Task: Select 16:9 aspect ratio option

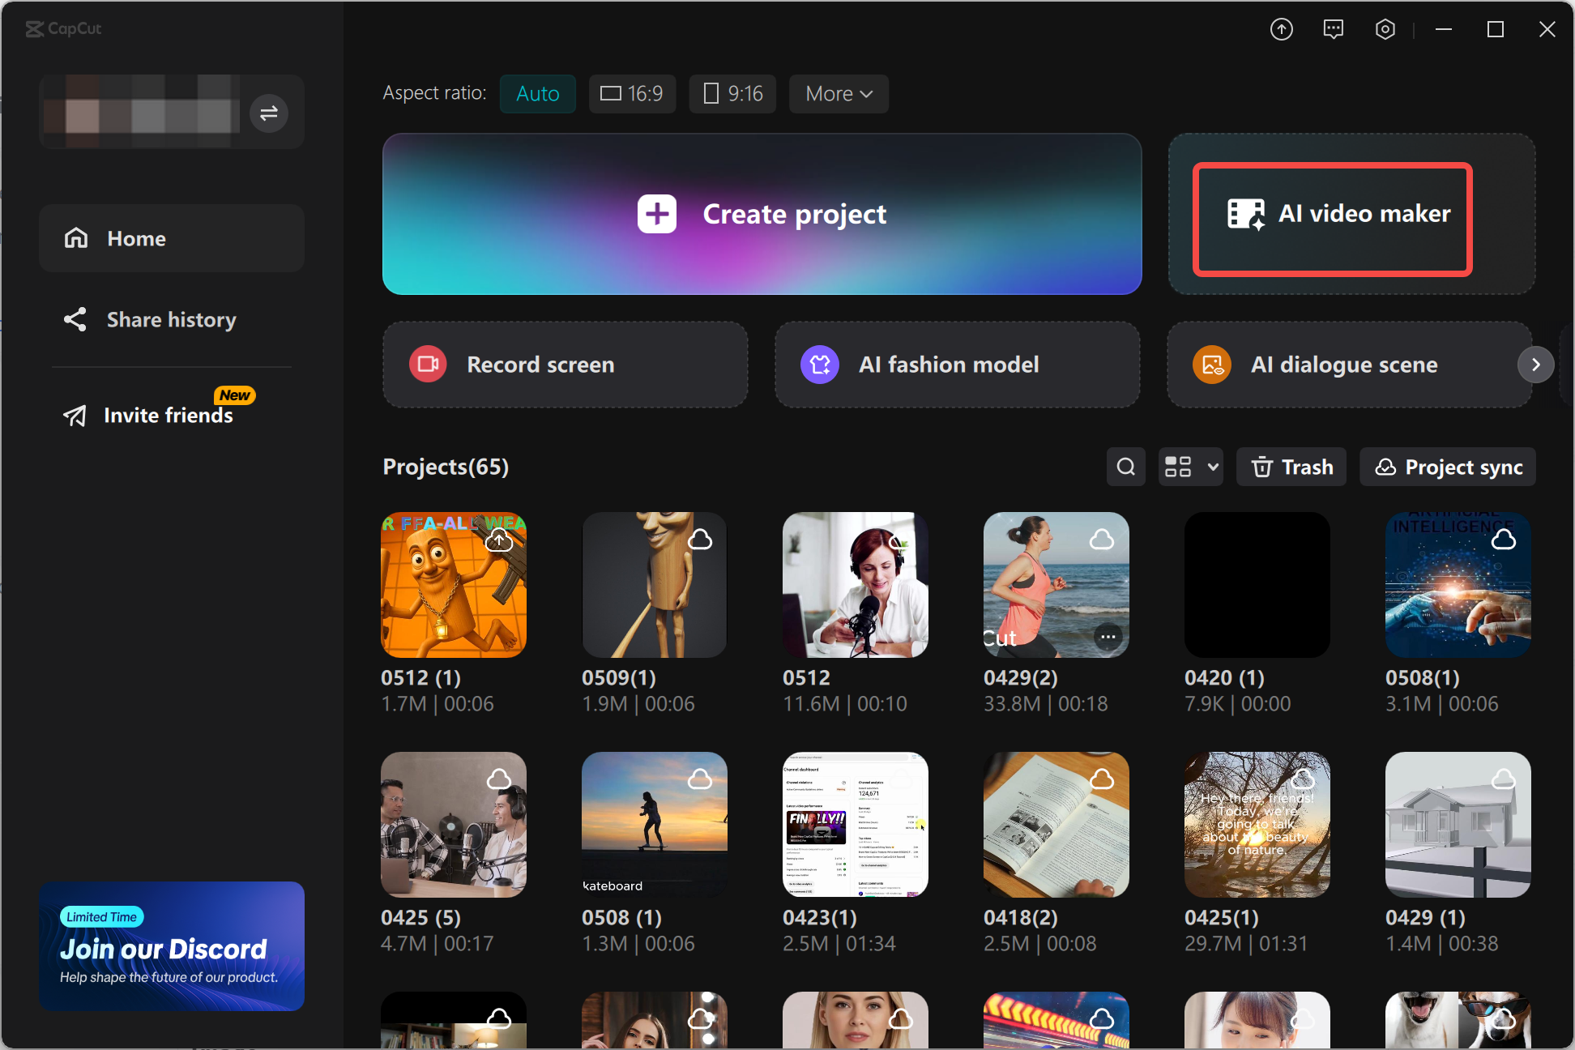Action: (632, 94)
